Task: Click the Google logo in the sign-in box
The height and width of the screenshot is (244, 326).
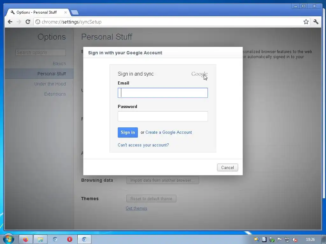Action: point(199,74)
